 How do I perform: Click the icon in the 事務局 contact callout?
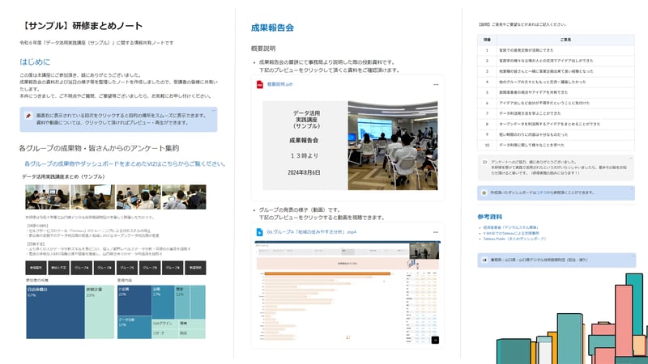point(484,260)
